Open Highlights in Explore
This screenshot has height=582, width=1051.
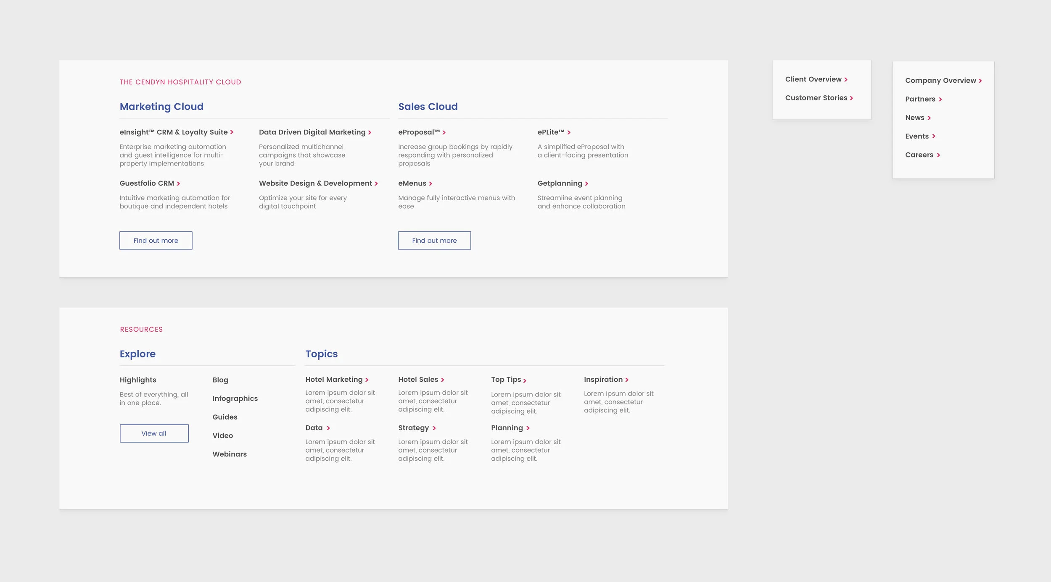click(x=138, y=380)
